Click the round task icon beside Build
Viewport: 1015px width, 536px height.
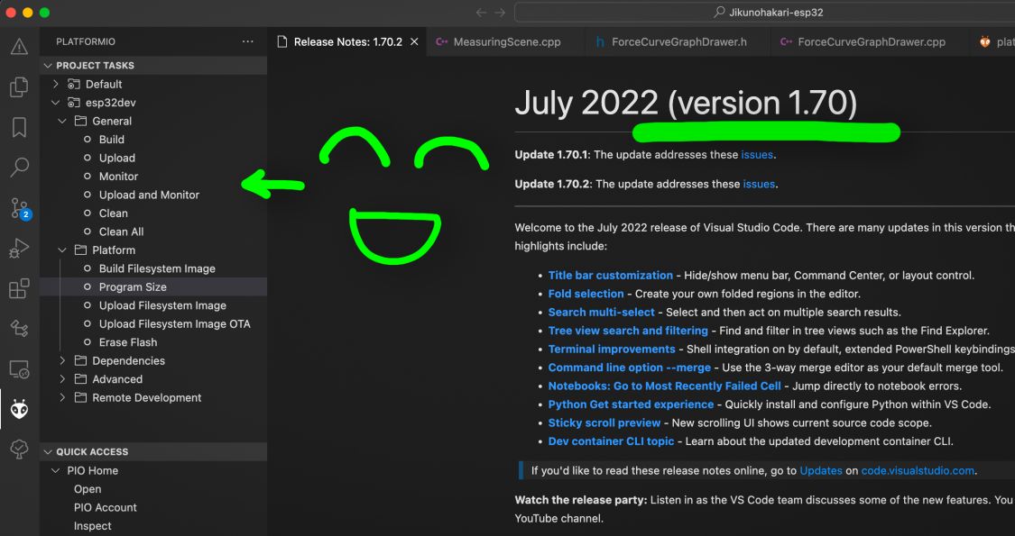(88, 139)
